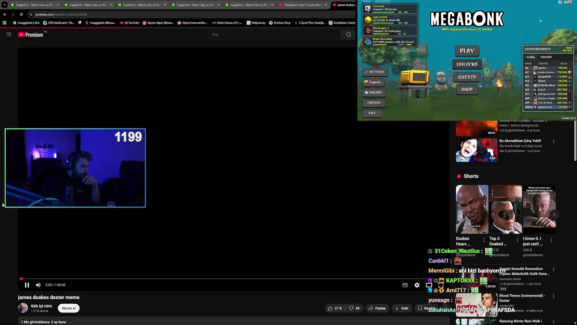Click the site info icon beside the URL
The height and width of the screenshot is (325, 577).
tap(31, 14)
